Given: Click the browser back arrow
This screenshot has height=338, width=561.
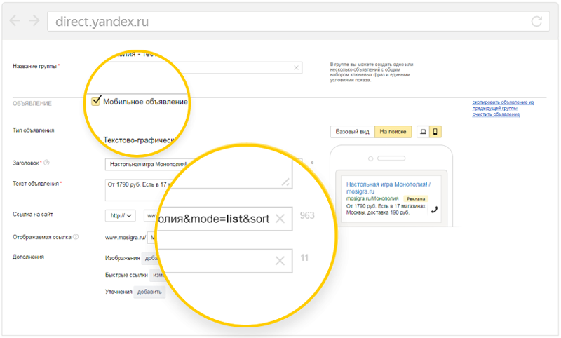Looking at the screenshot, I should pos(15,21).
